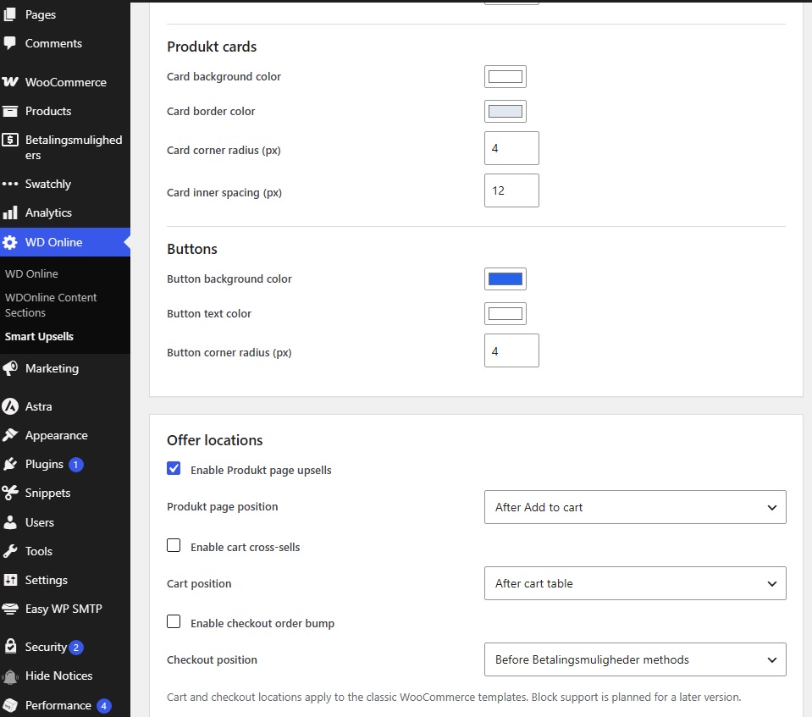Screen dimensions: 812x717
Task: Click the WD Online gear icon
Action: click(x=10, y=242)
